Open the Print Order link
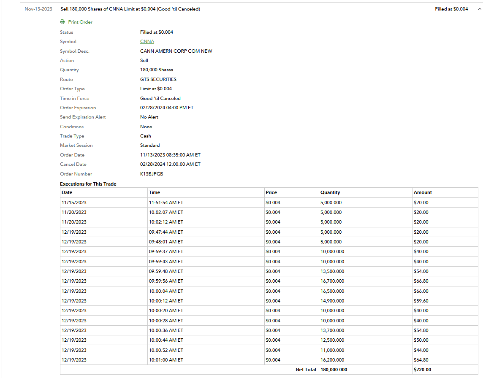483x378 pixels. [80, 22]
